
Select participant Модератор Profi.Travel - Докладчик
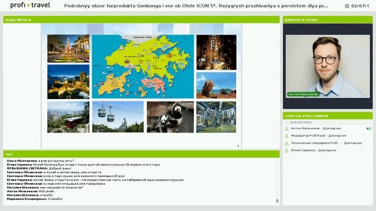click(318, 135)
